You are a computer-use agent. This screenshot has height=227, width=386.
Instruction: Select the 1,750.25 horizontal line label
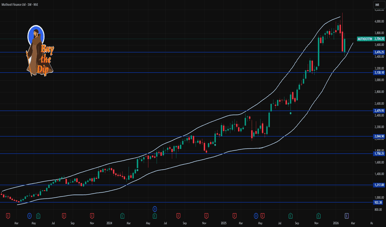[x=379, y=154]
